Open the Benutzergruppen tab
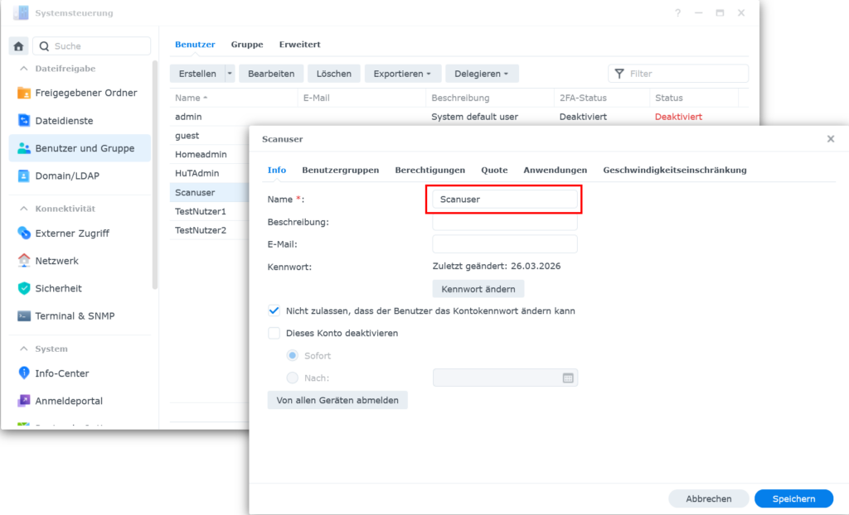The image size is (849, 515). [341, 170]
